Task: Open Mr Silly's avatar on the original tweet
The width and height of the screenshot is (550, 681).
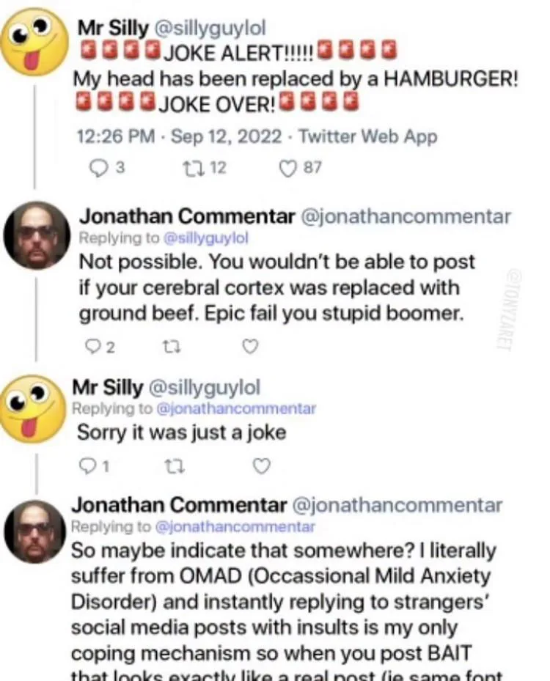Action: (x=33, y=42)
